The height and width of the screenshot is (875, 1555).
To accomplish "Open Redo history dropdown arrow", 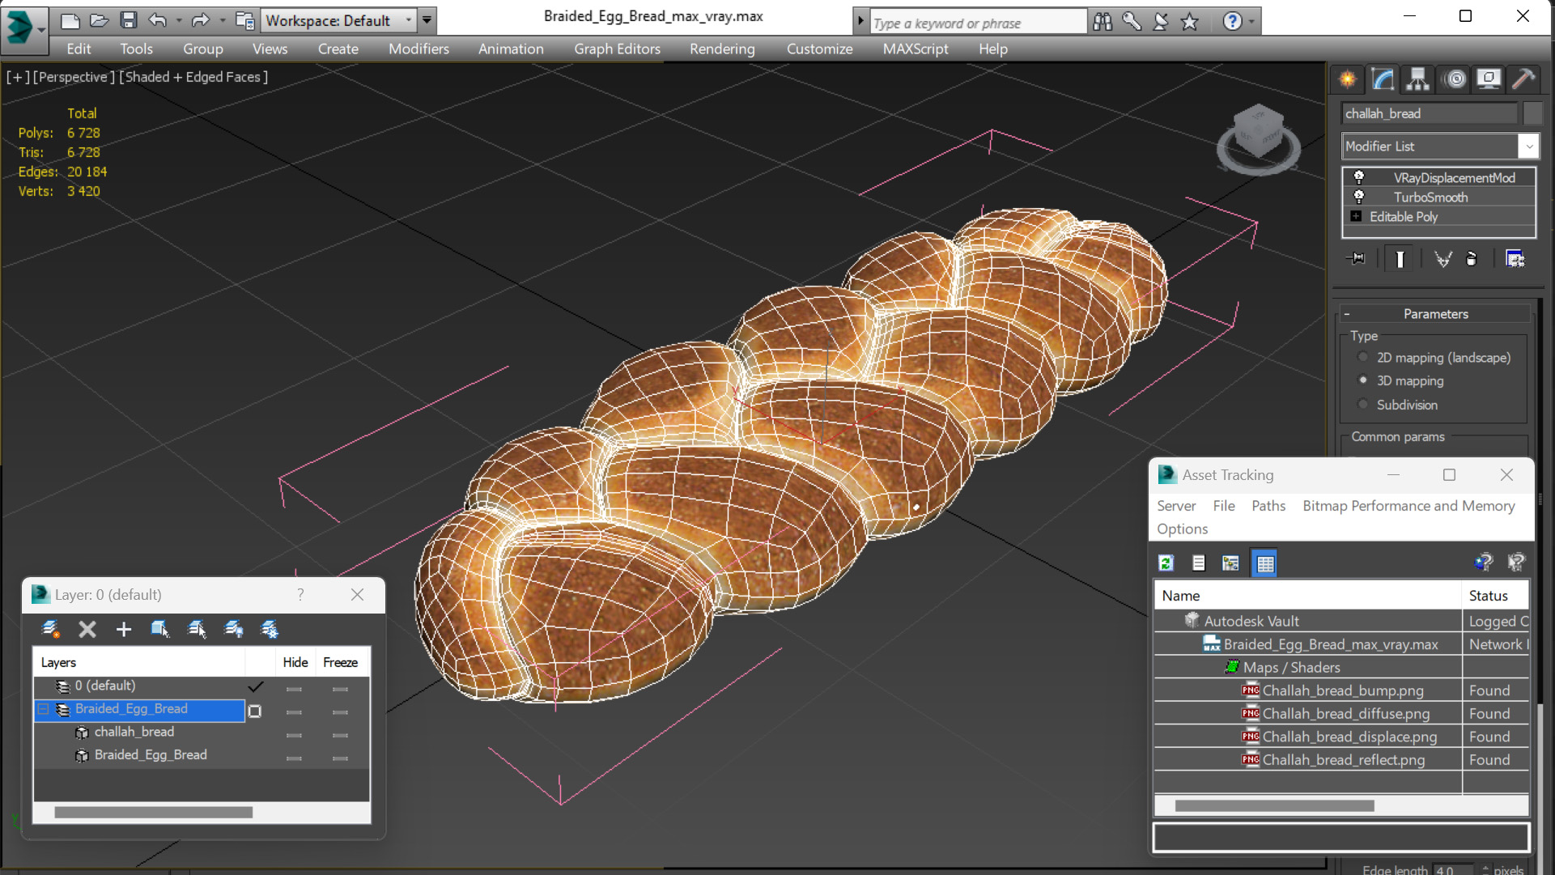I will tap(222, 20).
